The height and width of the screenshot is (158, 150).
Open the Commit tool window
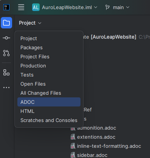tap(6, 38)
